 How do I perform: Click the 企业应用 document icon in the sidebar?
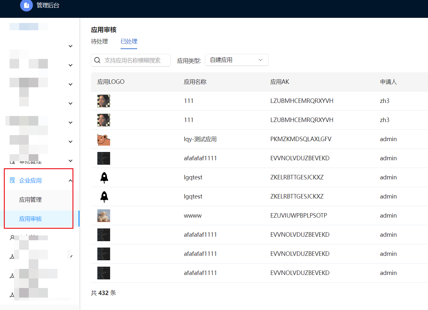tap(12, 180)
